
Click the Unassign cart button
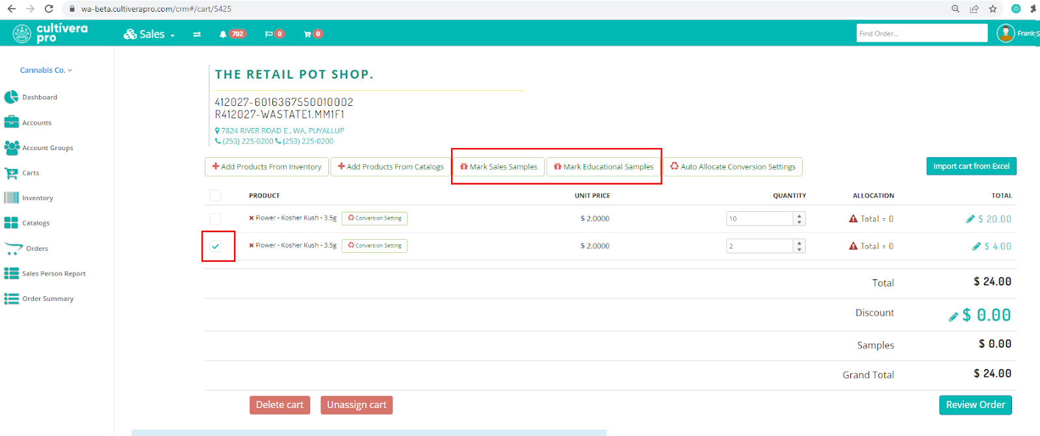357,405
